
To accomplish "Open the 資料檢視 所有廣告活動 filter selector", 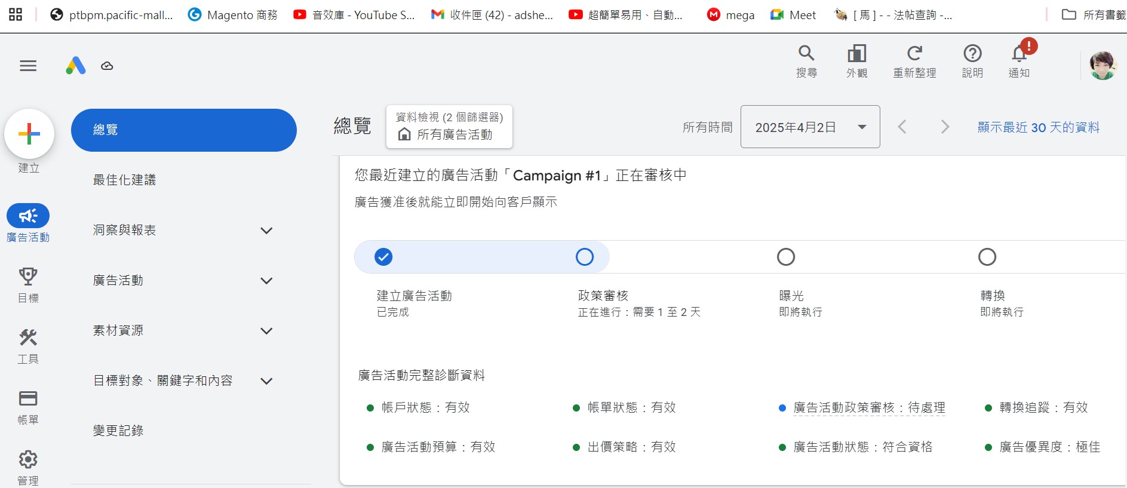I will [x=449, y=127].
